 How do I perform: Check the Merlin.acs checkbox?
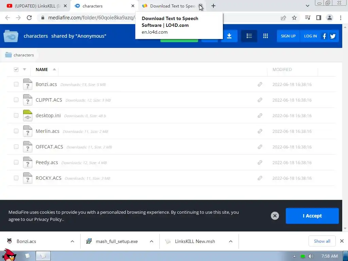point(16,131)
